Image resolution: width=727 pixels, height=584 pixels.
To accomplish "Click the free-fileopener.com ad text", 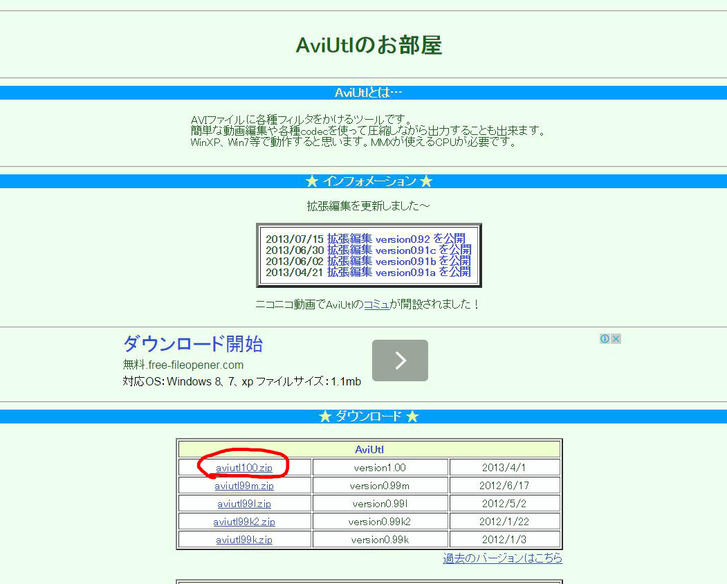I will pos(183,365).
